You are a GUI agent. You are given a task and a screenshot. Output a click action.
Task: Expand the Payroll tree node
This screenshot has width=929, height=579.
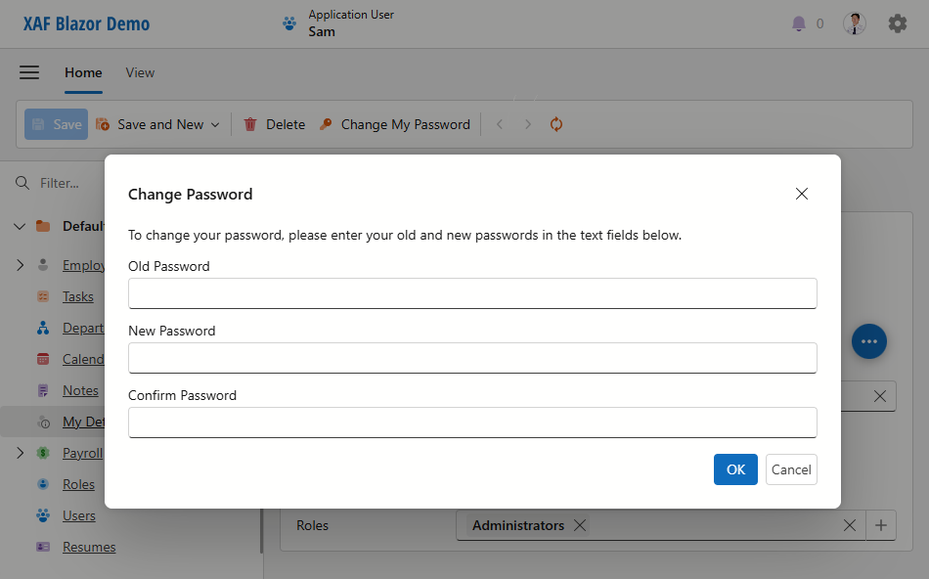point(20,452)
